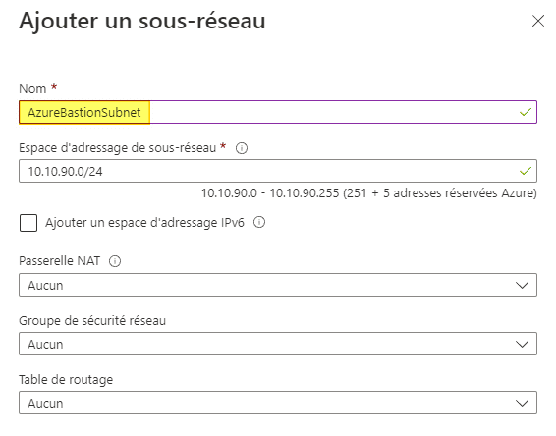Click the Groupe de sécurité réseau label
Image resolution: width=556 pixels, height=436 pixels.
(x=92, y=321)
